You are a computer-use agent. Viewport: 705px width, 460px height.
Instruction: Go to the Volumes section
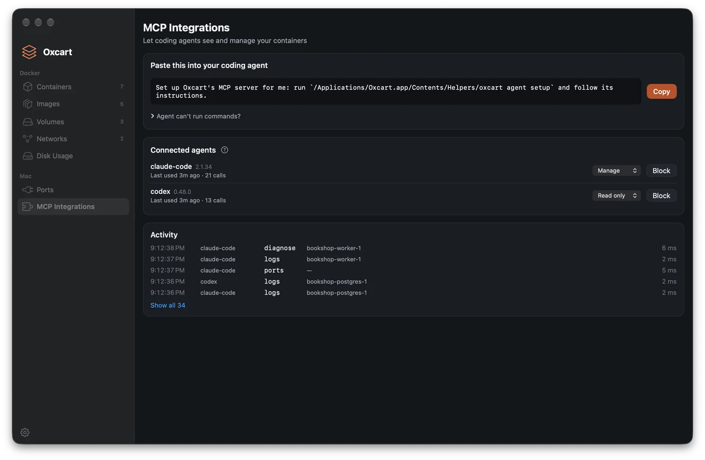point(73,122)
